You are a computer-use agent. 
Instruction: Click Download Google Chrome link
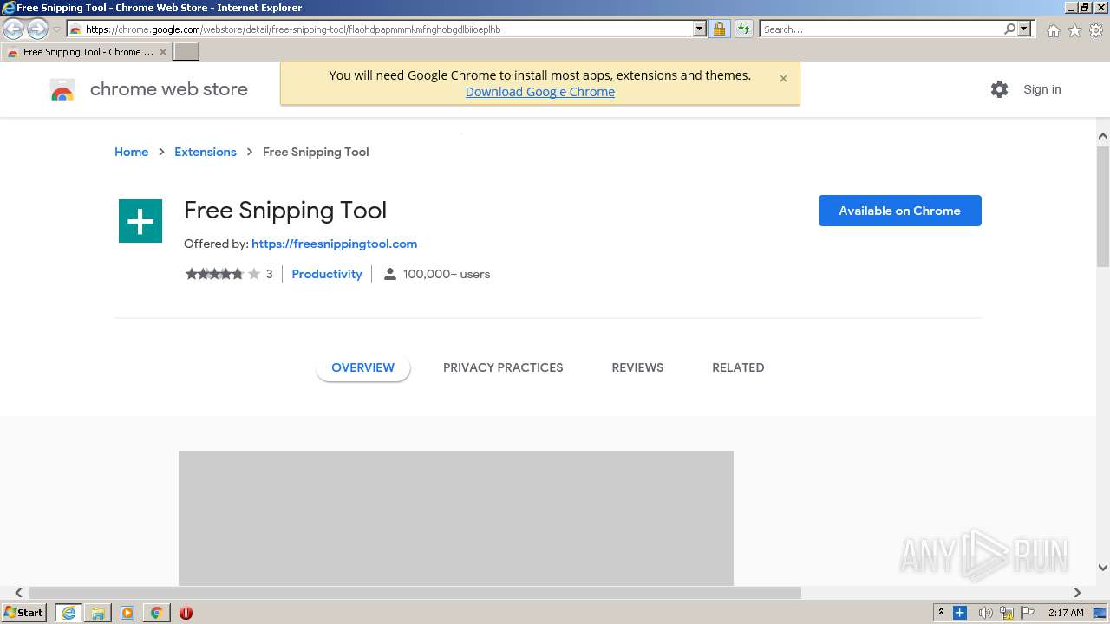pyautogui.click(x=540, y=92)
